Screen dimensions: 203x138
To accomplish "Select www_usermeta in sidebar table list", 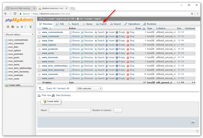I will (16, 75).
